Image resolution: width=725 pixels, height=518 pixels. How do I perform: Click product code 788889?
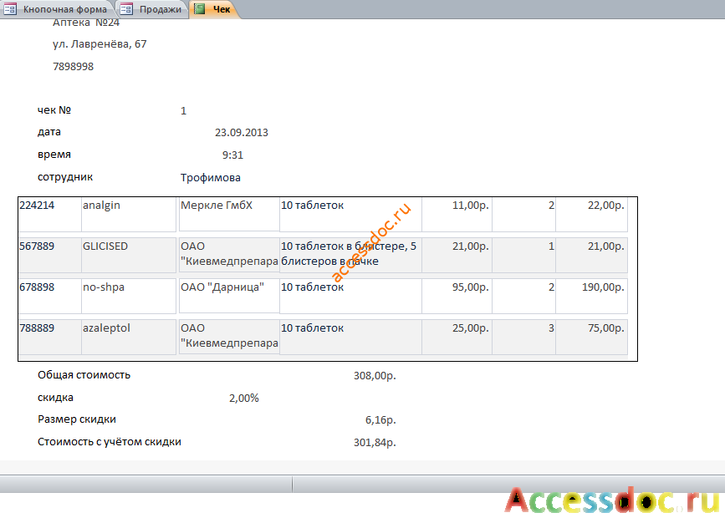click(x=37, y=328)
